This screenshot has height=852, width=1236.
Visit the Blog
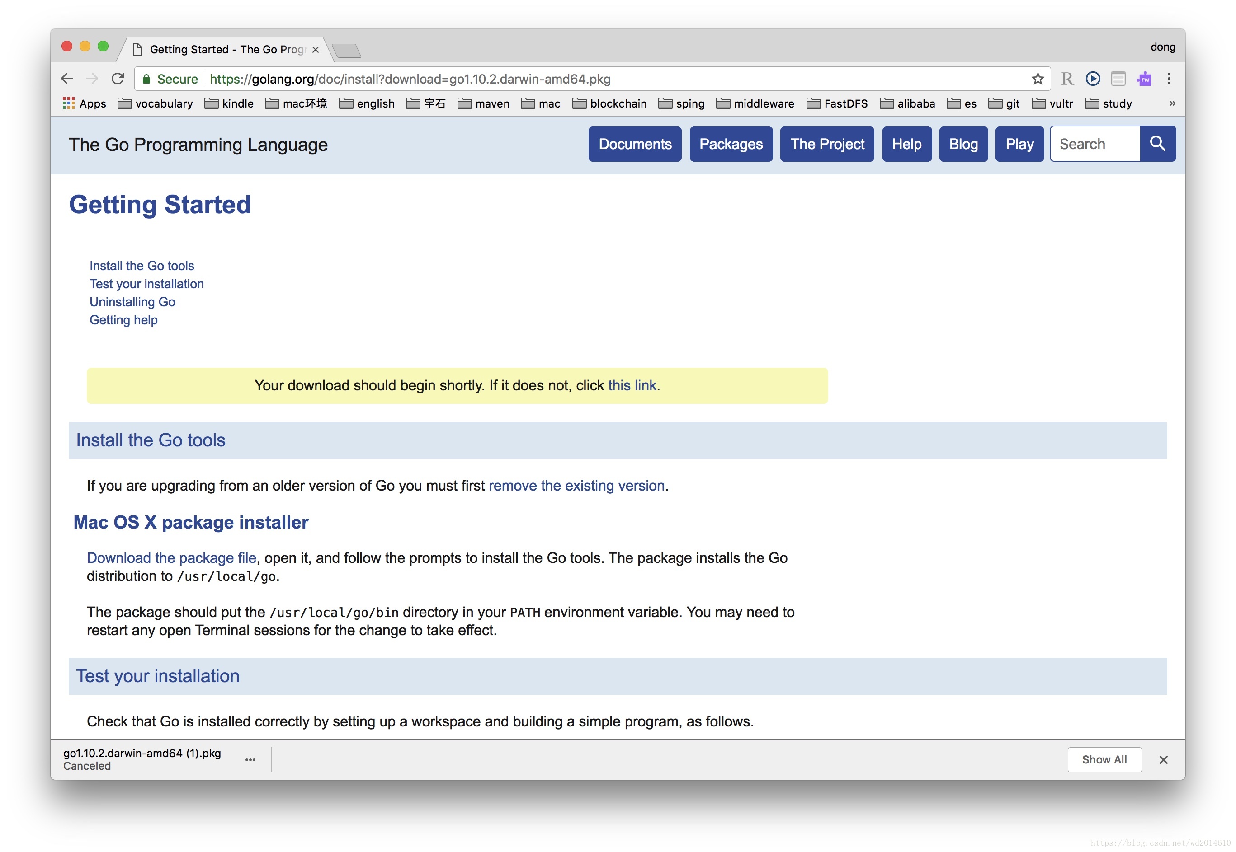pos(963,144)
